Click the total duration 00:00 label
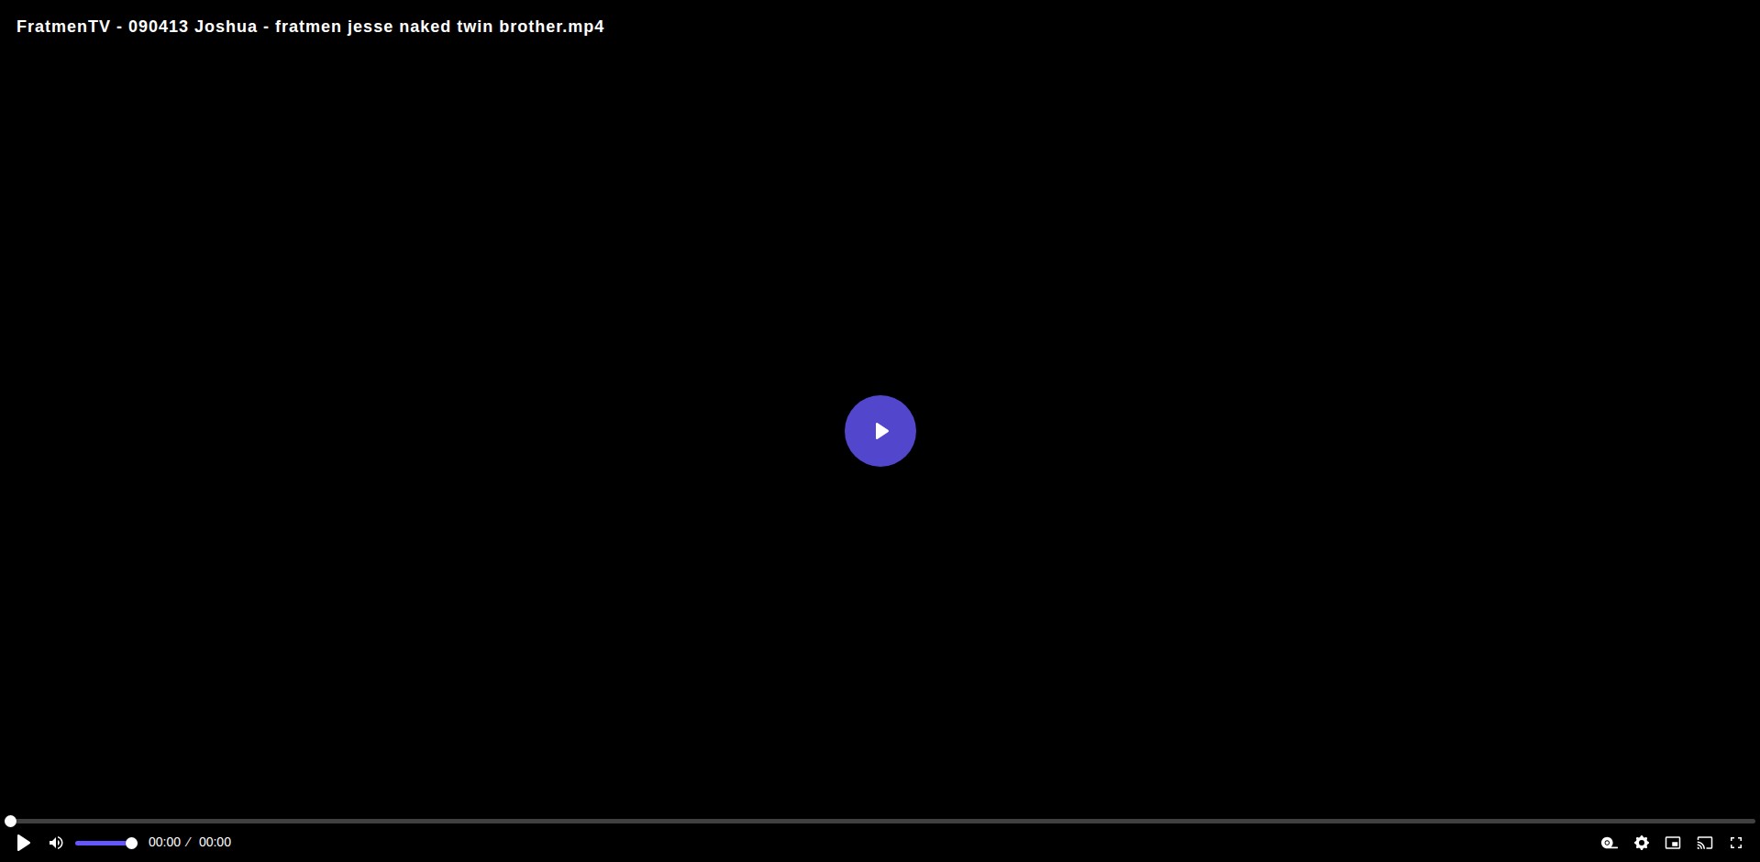 (215, 843)
